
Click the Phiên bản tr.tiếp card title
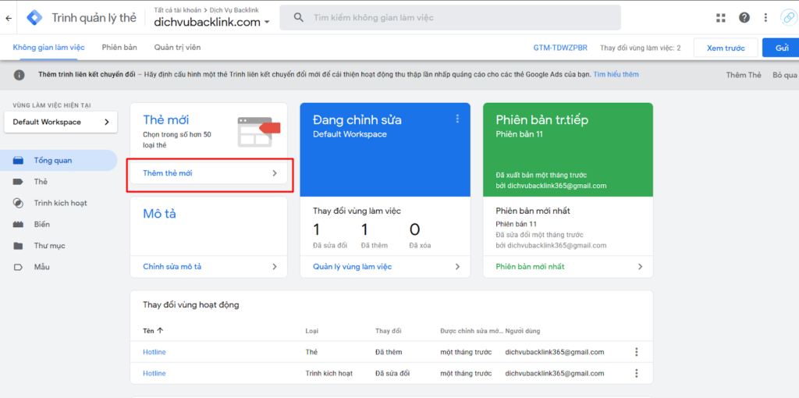tap(542, 119)
